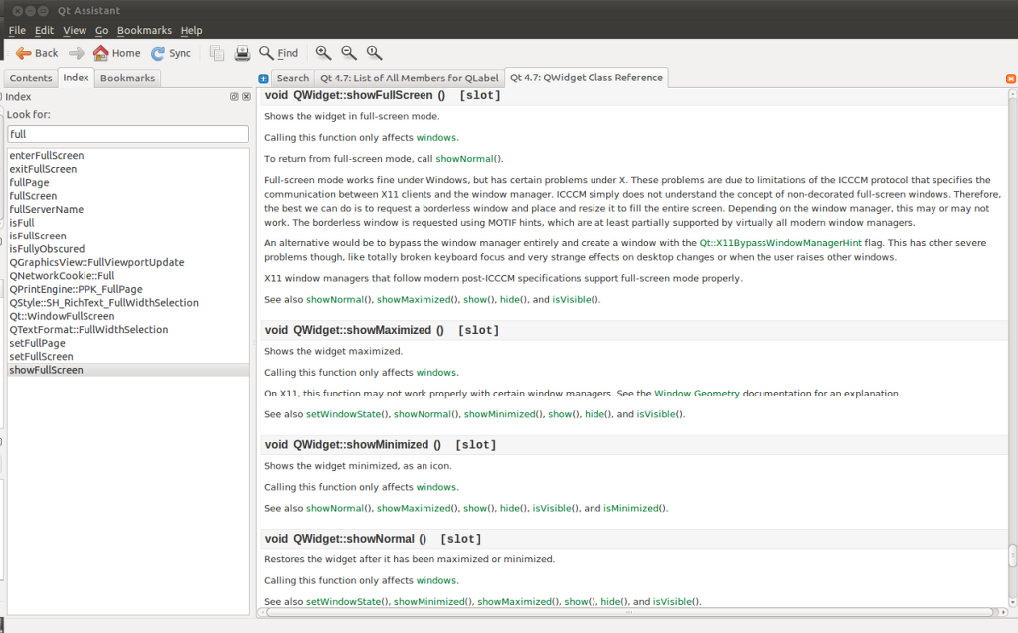Click the horizontal scrollbar of document
Image resolution: width=1018 pixels, height=633 pixels.
[629, 612]
